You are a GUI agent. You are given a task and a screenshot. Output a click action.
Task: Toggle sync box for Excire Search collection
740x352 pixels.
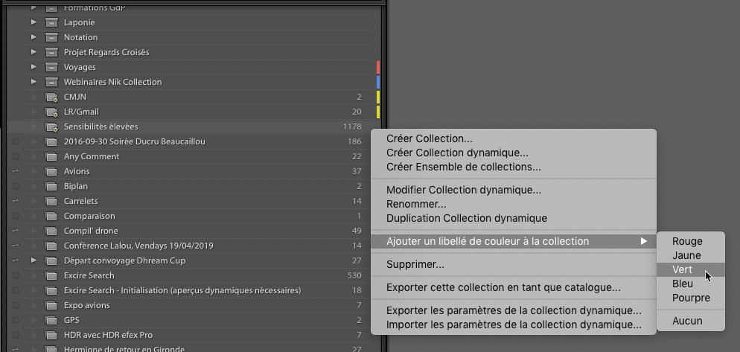tap(16, 275)
